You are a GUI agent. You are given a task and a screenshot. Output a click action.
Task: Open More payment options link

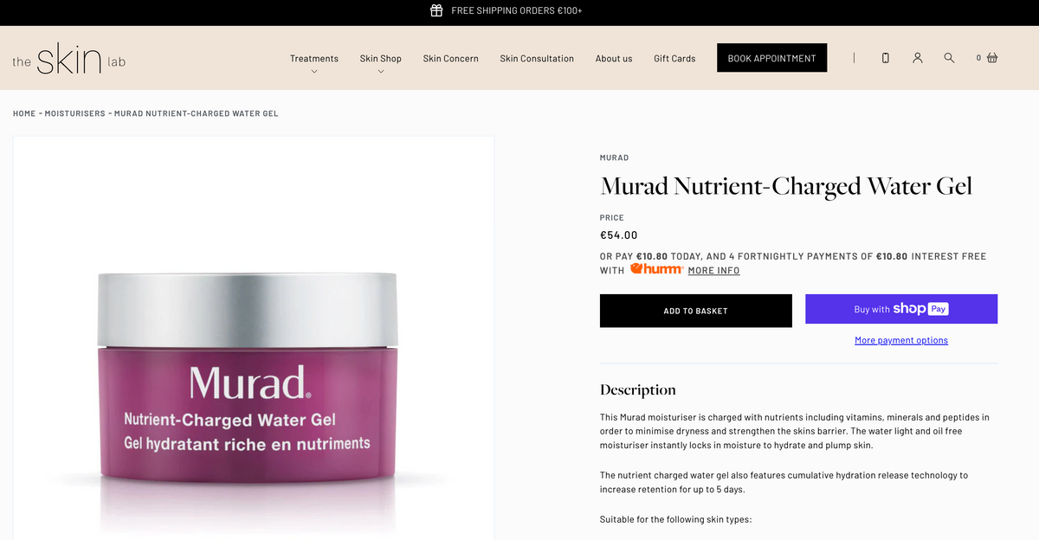[901, 340]
